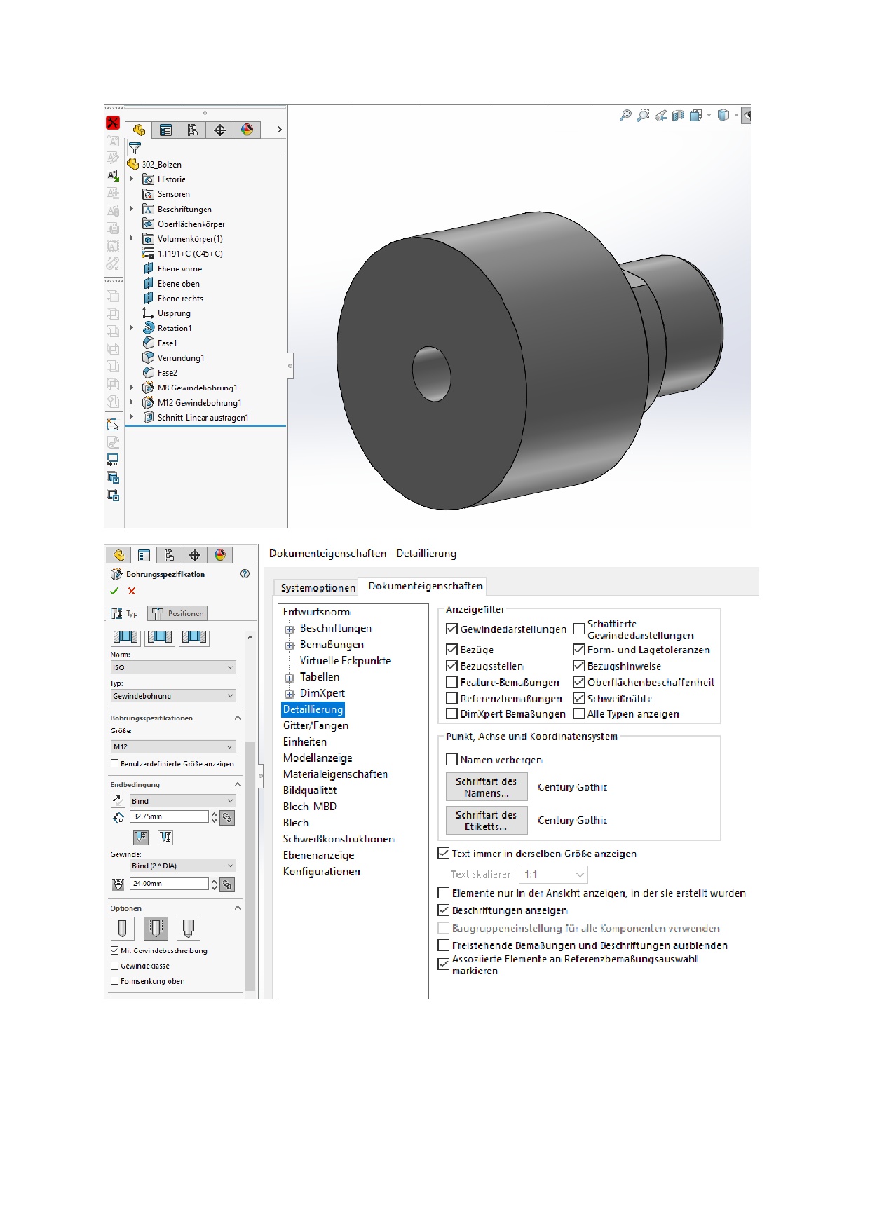Expand the M8 Gewindebohrung1 feature

132,388
